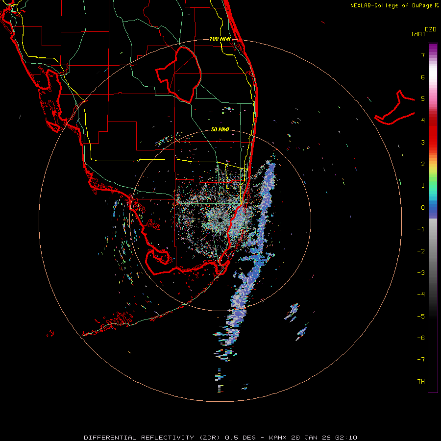Click the 100 NMI range ring label
Viewport: 441px width, 441px height.
(x=220, y=39)
